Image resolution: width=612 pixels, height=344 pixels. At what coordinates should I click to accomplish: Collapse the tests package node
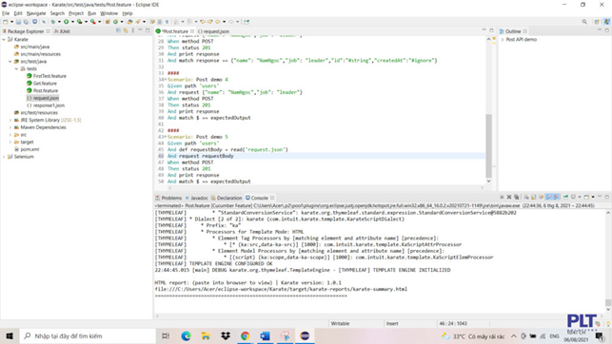17,68
